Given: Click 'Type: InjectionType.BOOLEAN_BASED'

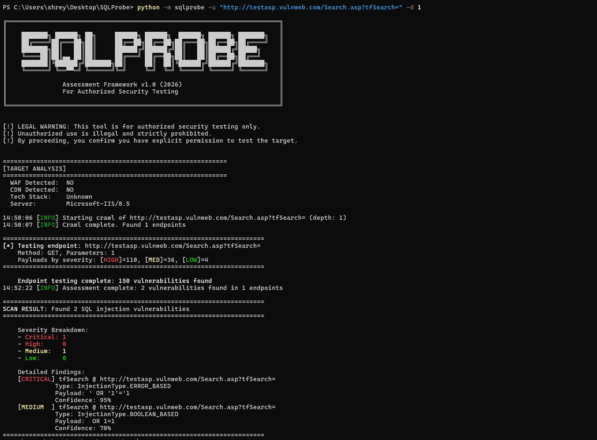Looking at the screenshot, I should pyautogui.click(x=117, y=414).
